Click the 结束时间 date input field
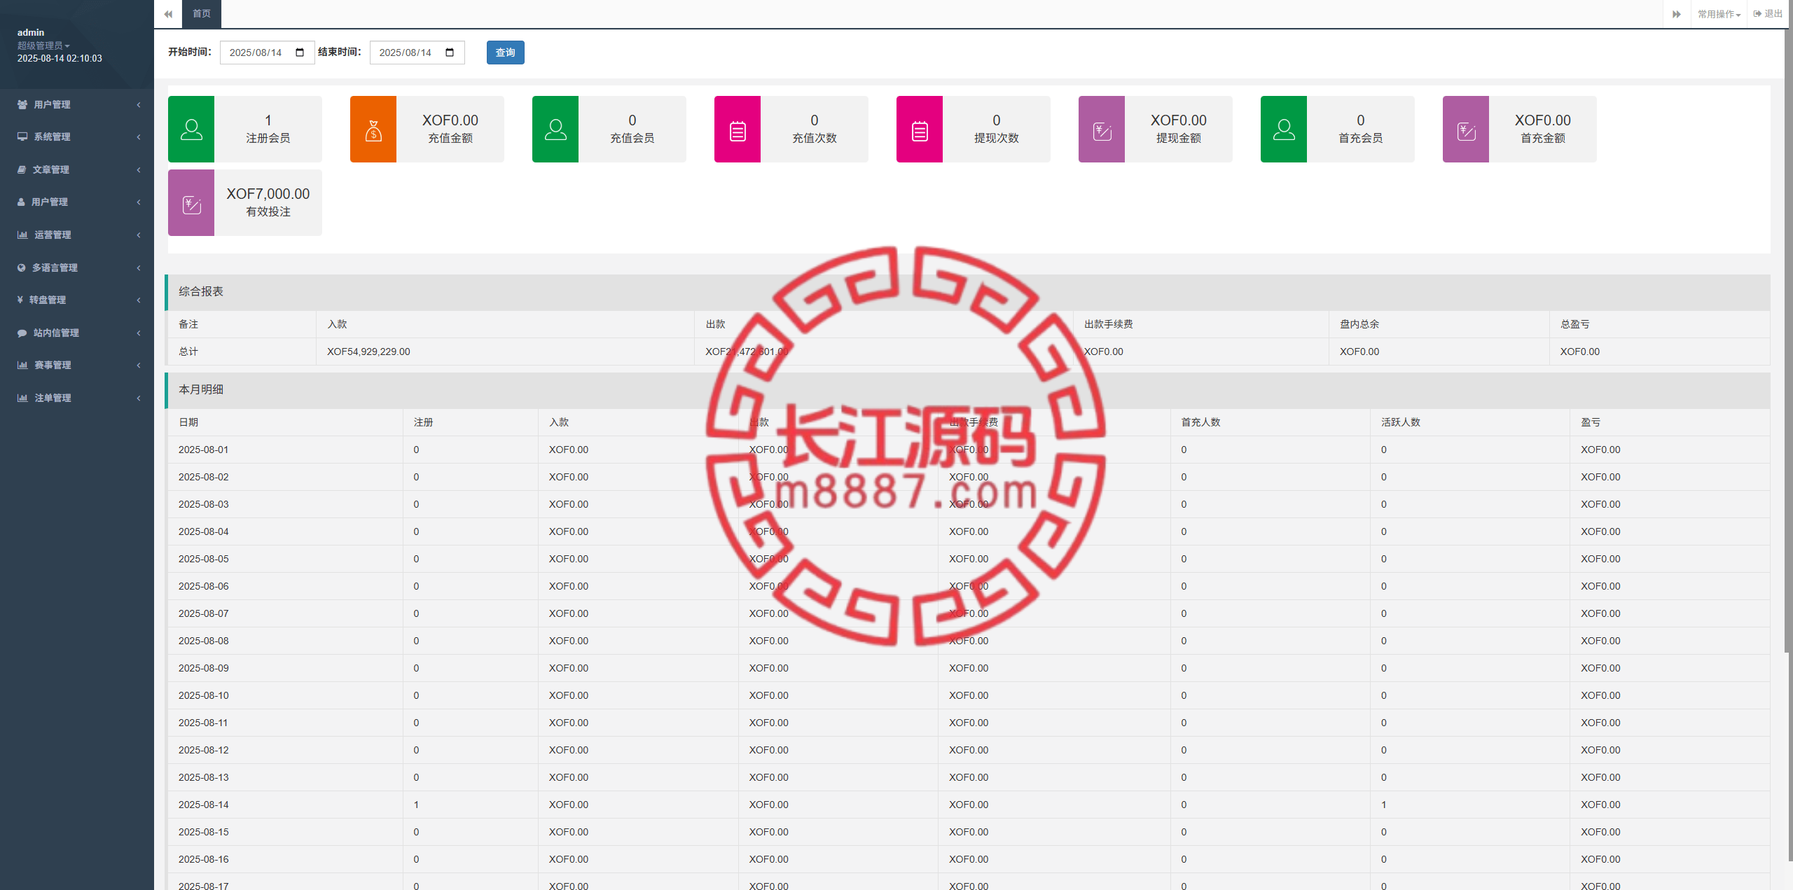 click(x=417, y=53)
